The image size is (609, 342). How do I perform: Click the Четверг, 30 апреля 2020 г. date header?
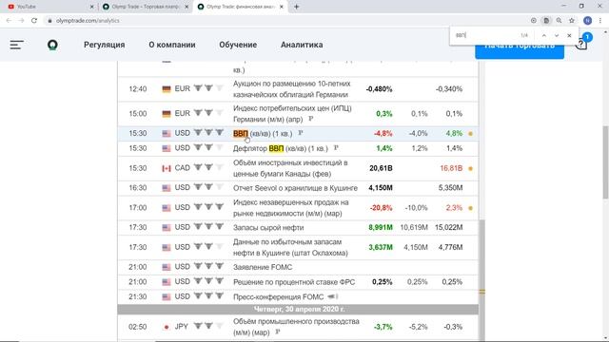[x=298, y=309]
